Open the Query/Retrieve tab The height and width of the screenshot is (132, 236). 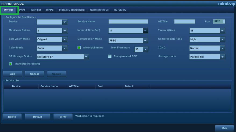click(x=99, y=10)
